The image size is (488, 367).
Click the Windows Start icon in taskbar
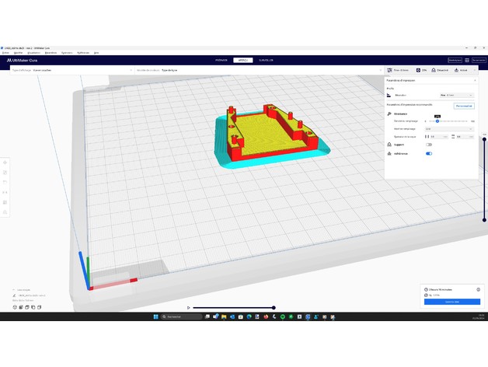tap(155, 316)
